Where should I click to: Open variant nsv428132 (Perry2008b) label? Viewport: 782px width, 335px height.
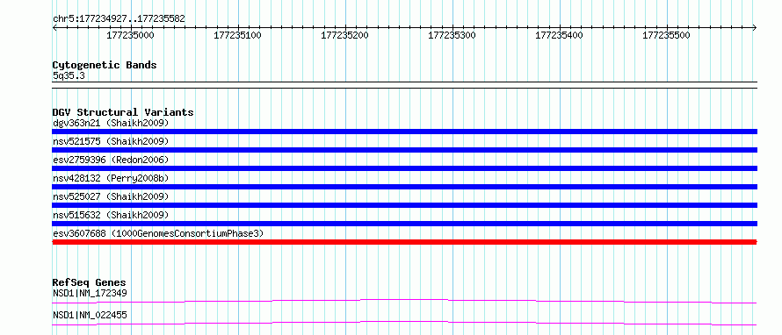112,178
